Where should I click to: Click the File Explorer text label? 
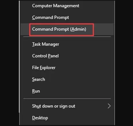point(44,68)
